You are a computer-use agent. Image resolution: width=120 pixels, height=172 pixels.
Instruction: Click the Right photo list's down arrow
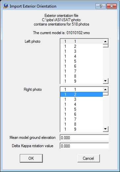point(105,129)
